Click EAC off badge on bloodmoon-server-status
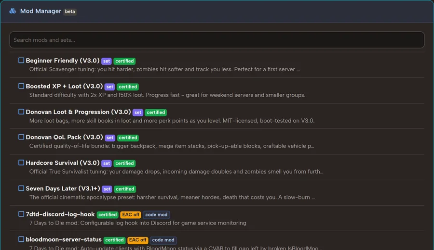Screen dimensions: 434x250 click(138, 240)
